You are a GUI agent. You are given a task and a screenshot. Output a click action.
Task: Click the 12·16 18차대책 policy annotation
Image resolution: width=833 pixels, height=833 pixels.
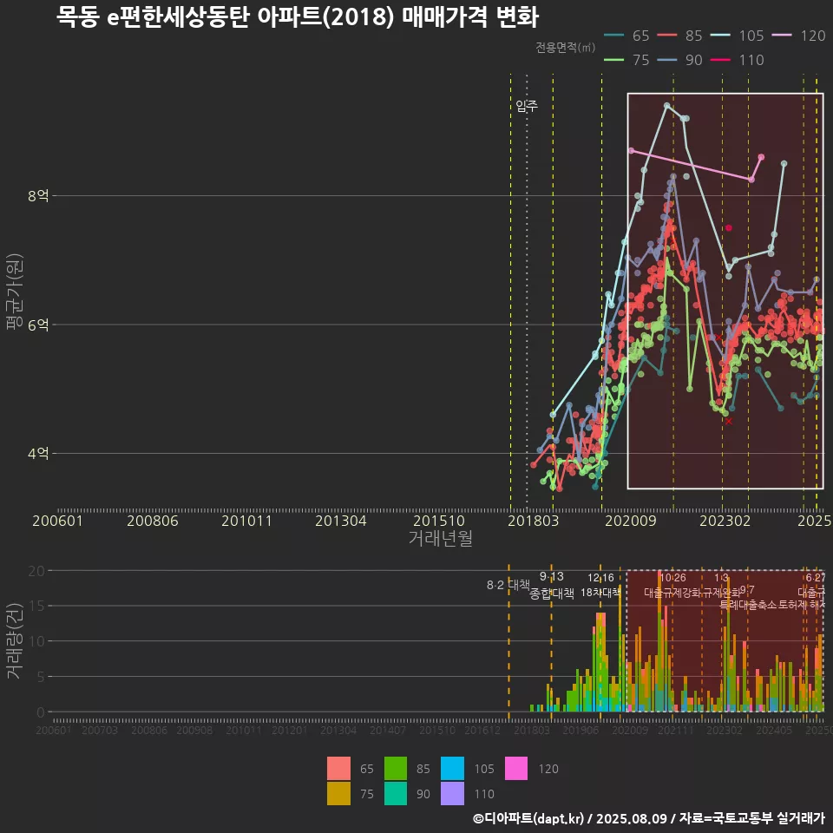[600, 585]
